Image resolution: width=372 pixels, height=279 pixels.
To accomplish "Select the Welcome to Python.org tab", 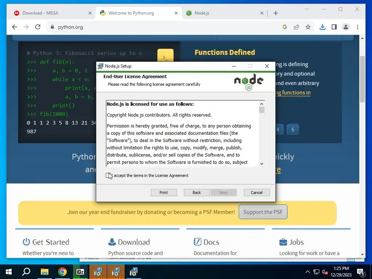I will (139, 13).
